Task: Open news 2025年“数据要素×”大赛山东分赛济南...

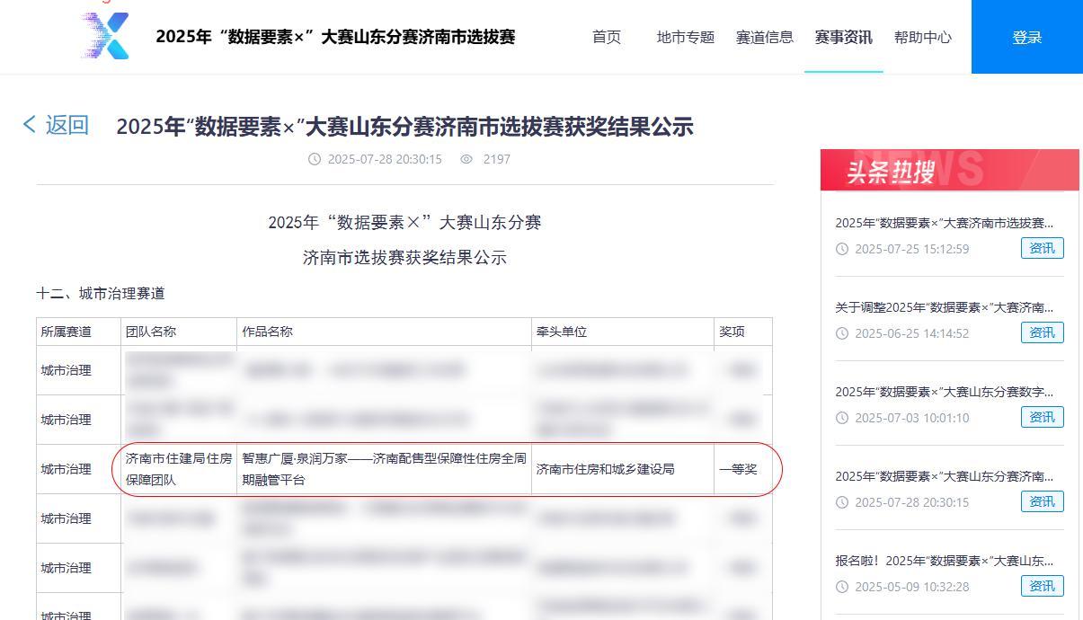Action: pyautogui.click(x=945, y=476)
